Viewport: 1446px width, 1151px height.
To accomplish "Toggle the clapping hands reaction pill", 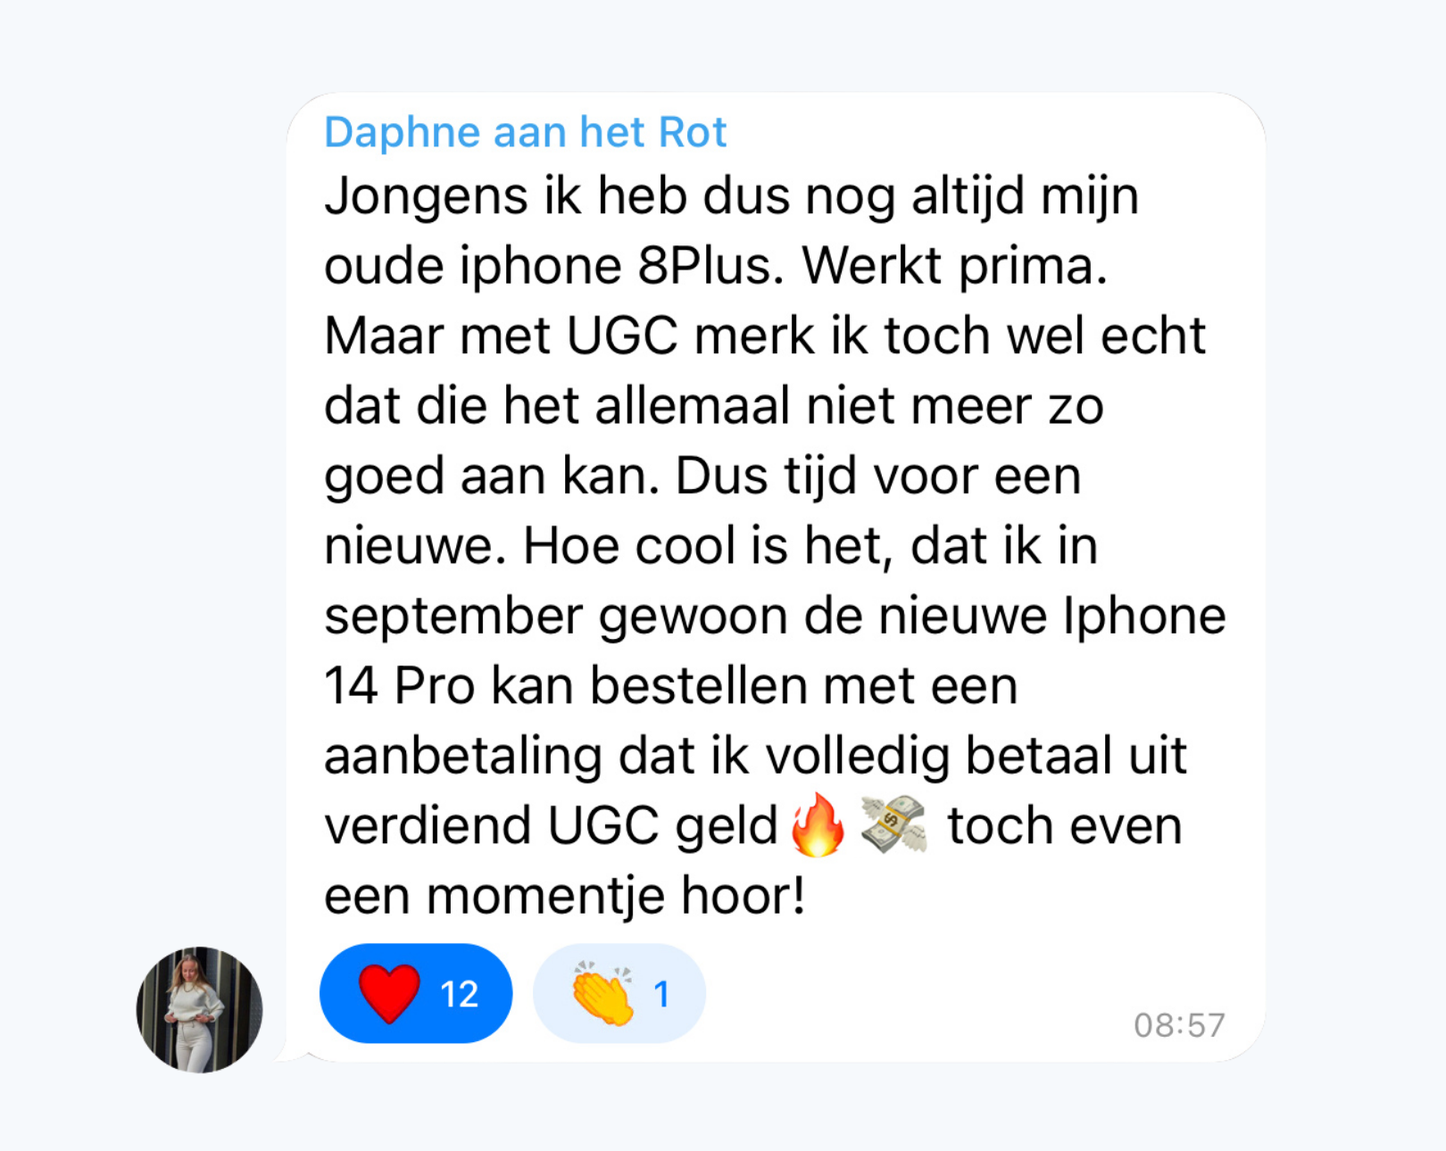I will coord(619,993).
